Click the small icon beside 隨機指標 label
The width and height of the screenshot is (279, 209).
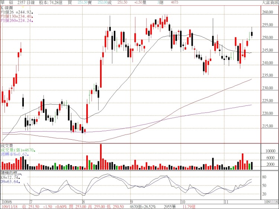click(19, 174)
